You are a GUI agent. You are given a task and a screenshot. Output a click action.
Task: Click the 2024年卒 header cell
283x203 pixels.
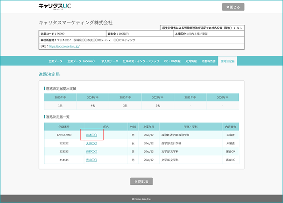92,97
